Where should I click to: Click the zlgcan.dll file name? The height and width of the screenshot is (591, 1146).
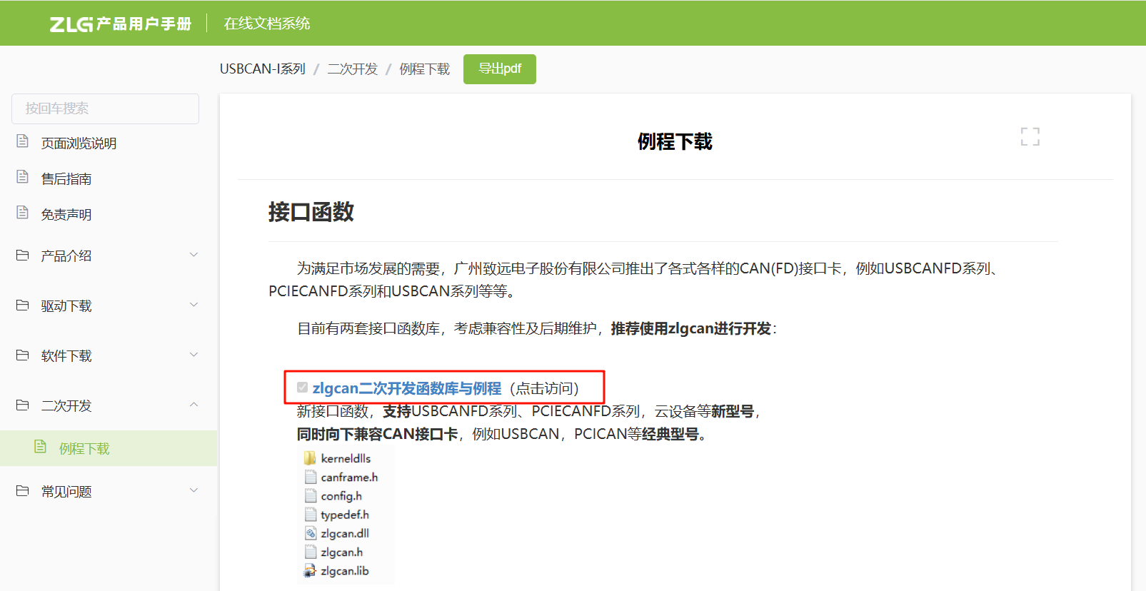tap(345, 533)
